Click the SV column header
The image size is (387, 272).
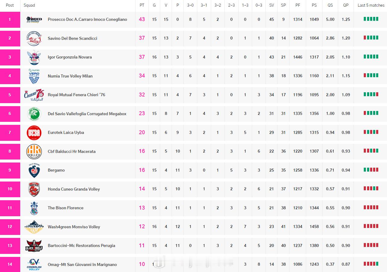click(x=271, y=5)
